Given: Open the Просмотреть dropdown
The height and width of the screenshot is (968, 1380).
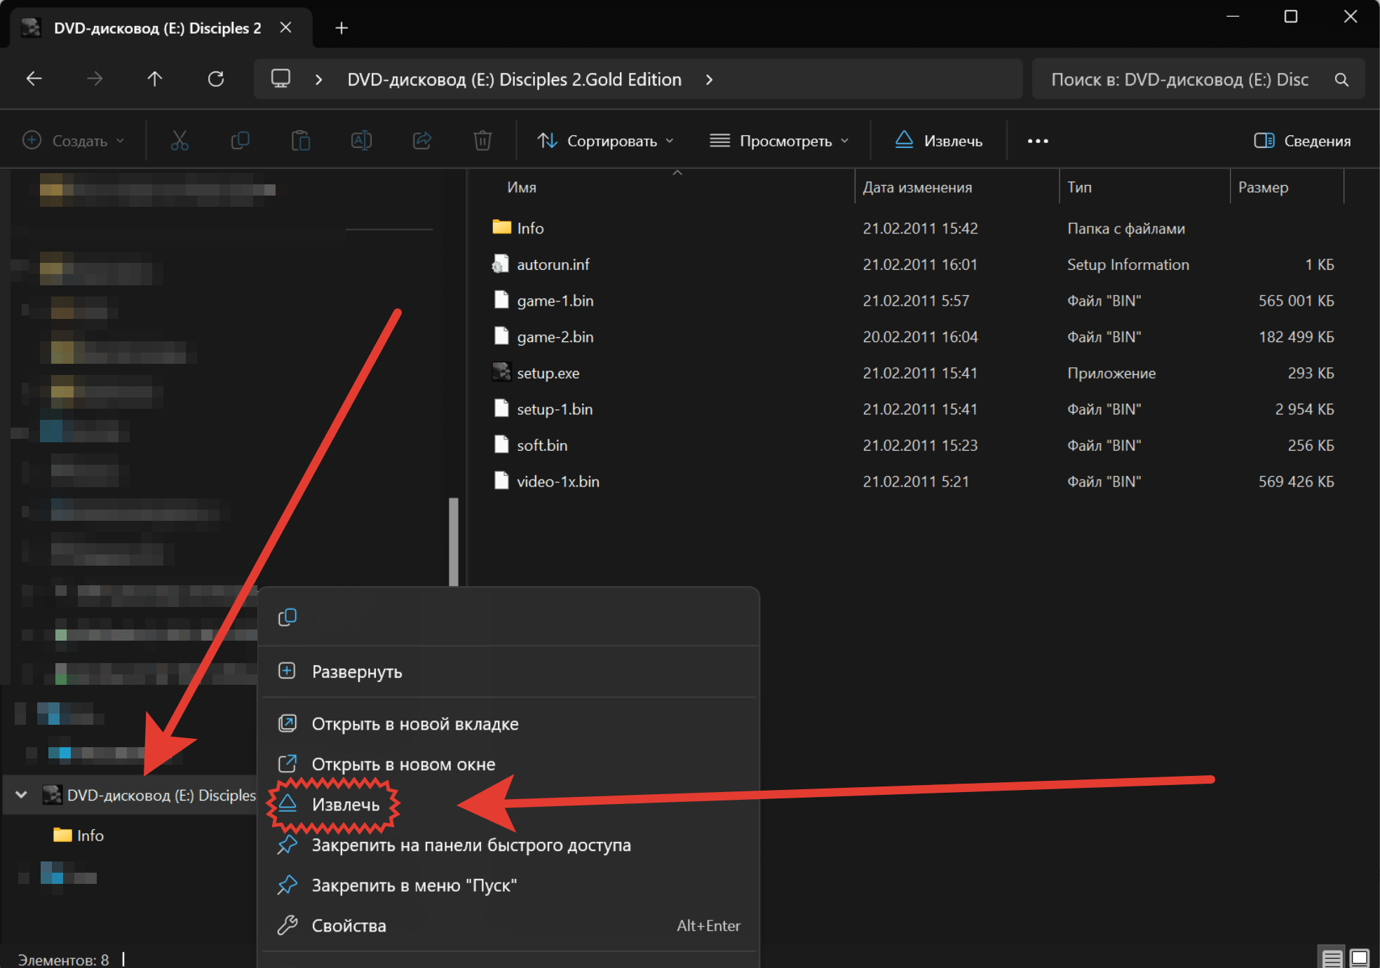Looking at the screenshot, I should (780, 141).
